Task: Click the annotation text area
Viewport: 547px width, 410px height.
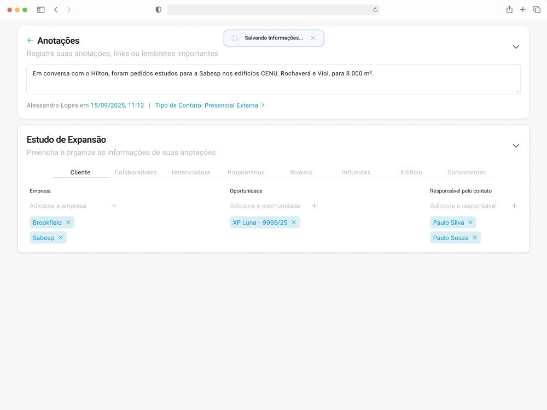Action: (x=273, y=79)
